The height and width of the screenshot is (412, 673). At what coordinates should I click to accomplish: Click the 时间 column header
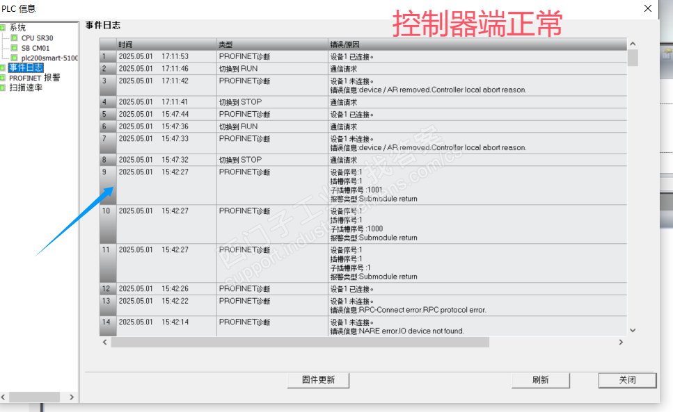166,44
